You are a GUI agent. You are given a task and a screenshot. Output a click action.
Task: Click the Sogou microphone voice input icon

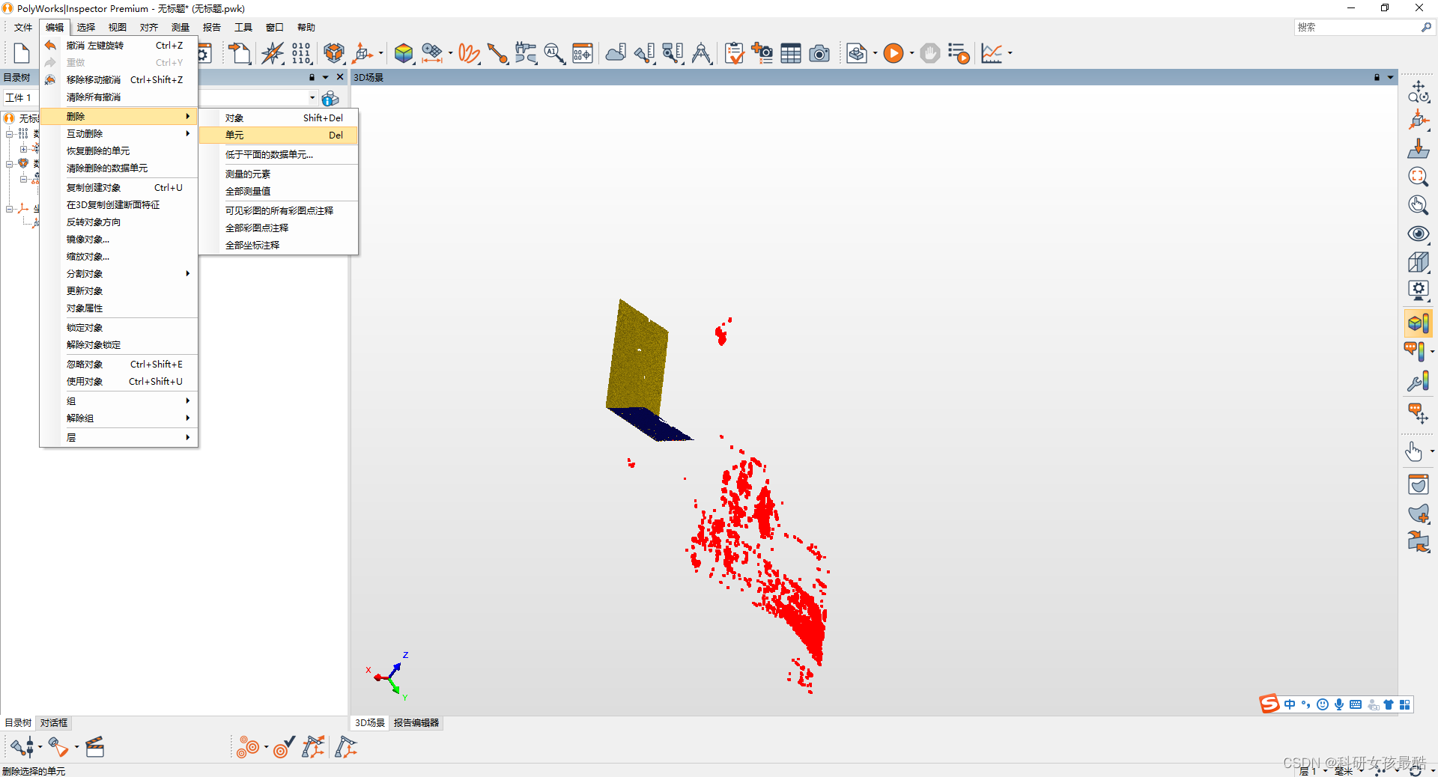point(1339,704)
